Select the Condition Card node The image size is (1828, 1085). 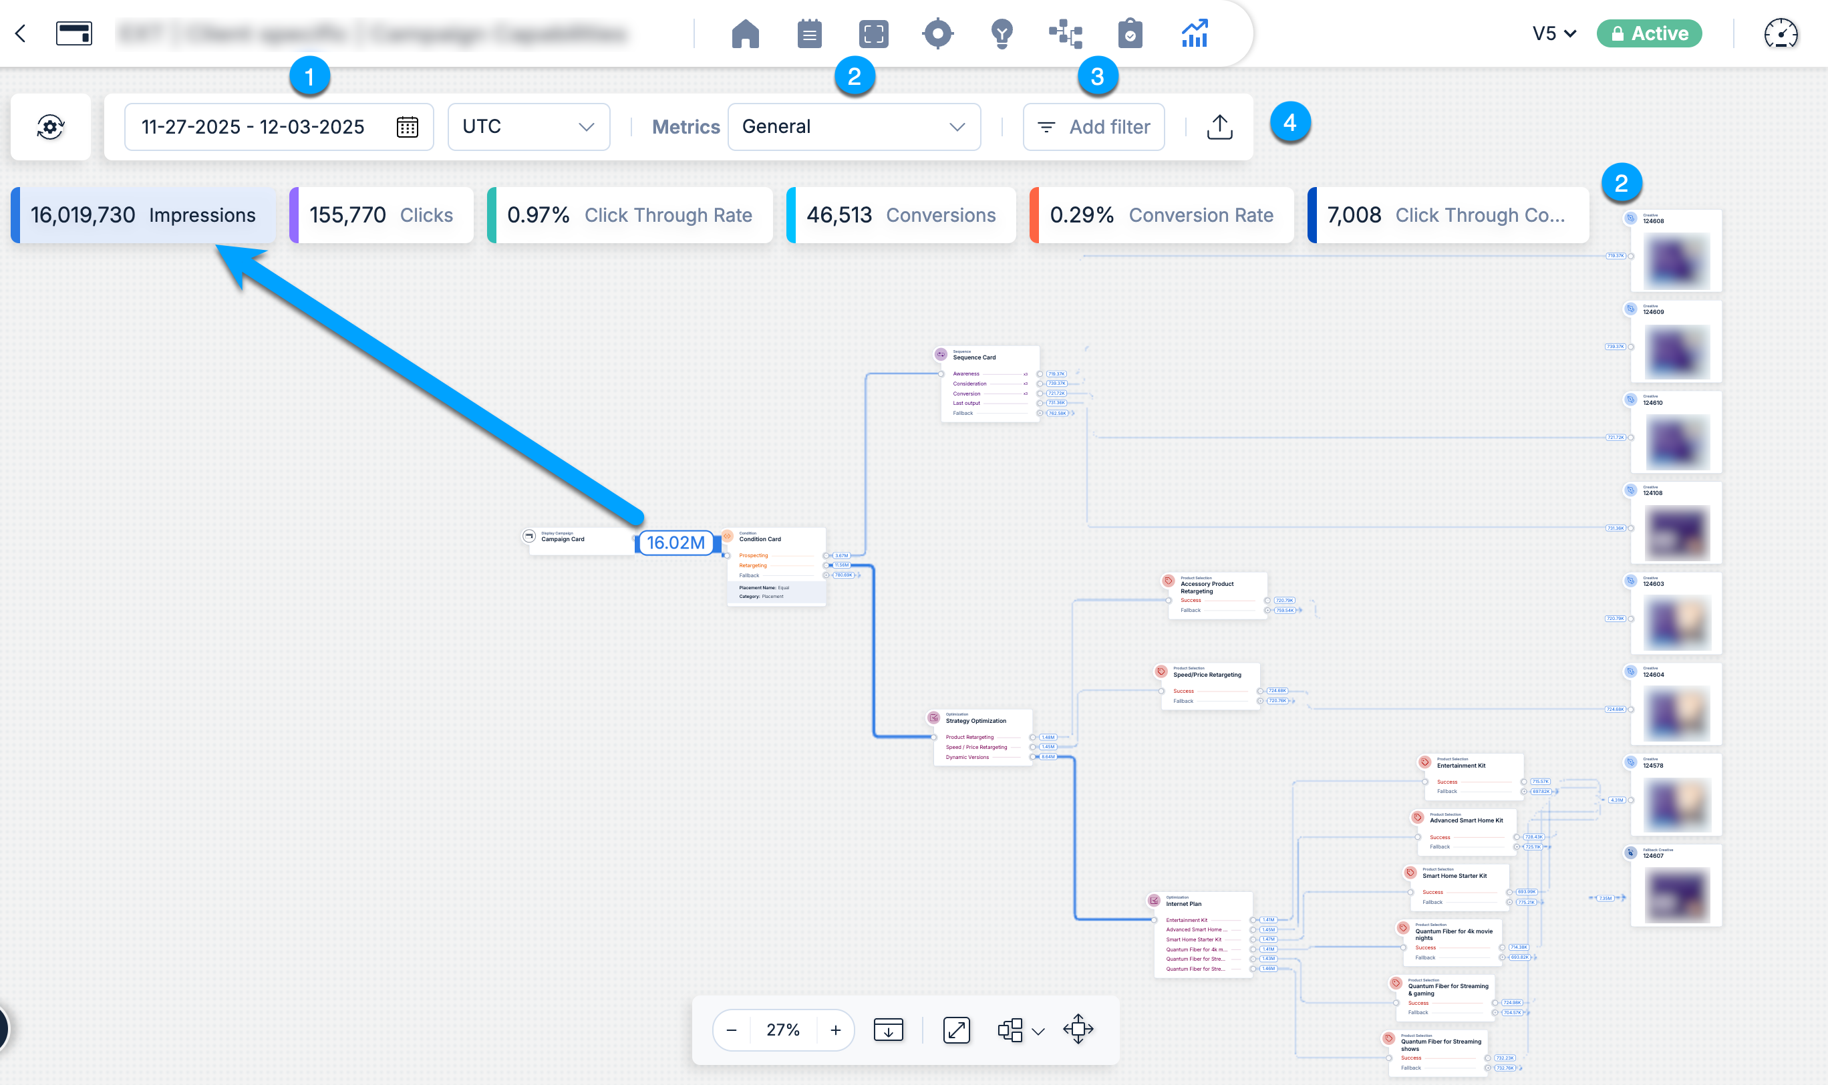[x=776, y=567]
